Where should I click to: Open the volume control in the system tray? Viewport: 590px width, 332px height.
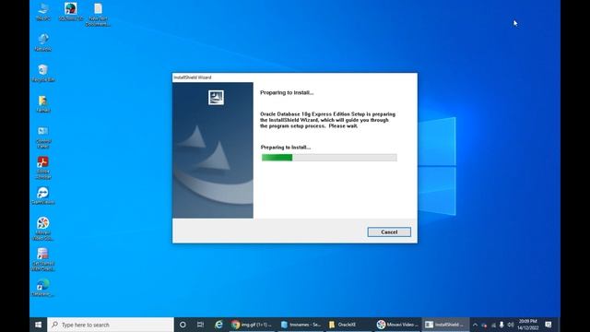(511, 325)
